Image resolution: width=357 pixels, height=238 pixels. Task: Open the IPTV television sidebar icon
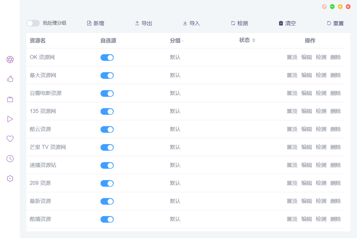10,99
